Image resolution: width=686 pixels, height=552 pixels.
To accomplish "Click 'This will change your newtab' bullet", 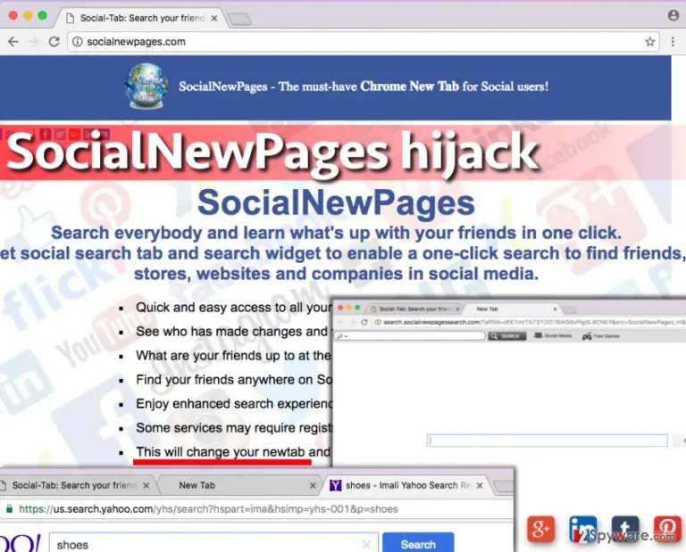I will pyautogui.click(x=233, y=451).
